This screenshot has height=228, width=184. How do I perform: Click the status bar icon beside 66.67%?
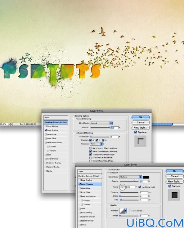10,124
